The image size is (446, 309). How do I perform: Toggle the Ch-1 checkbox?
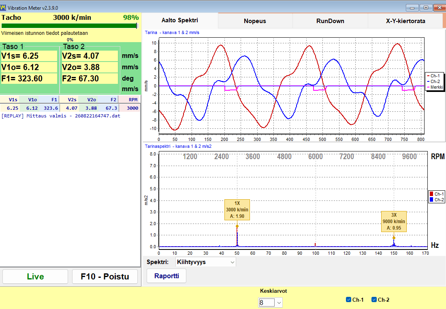348,300
